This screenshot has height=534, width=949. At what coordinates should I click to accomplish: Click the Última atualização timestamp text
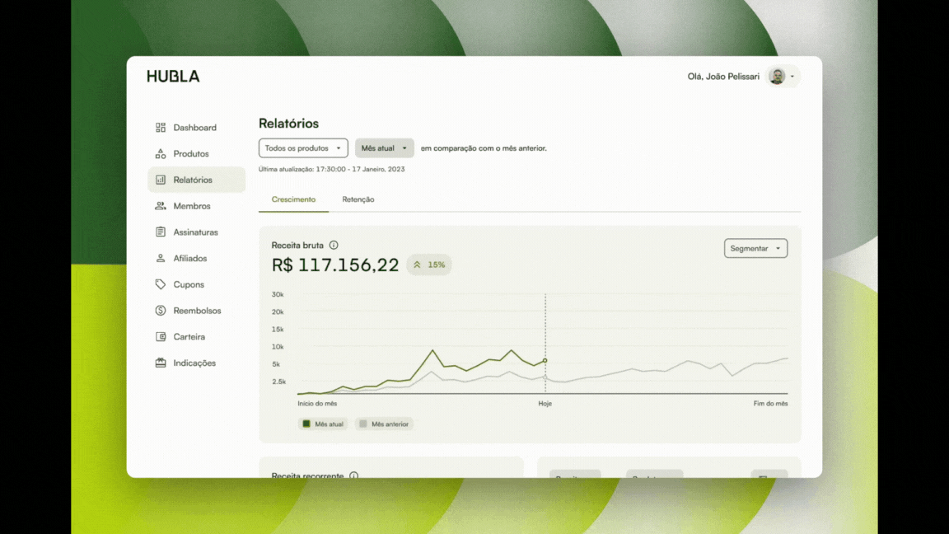click(332, 169)
